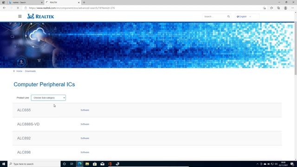Close the realtek - Search tab

(42, 2)
